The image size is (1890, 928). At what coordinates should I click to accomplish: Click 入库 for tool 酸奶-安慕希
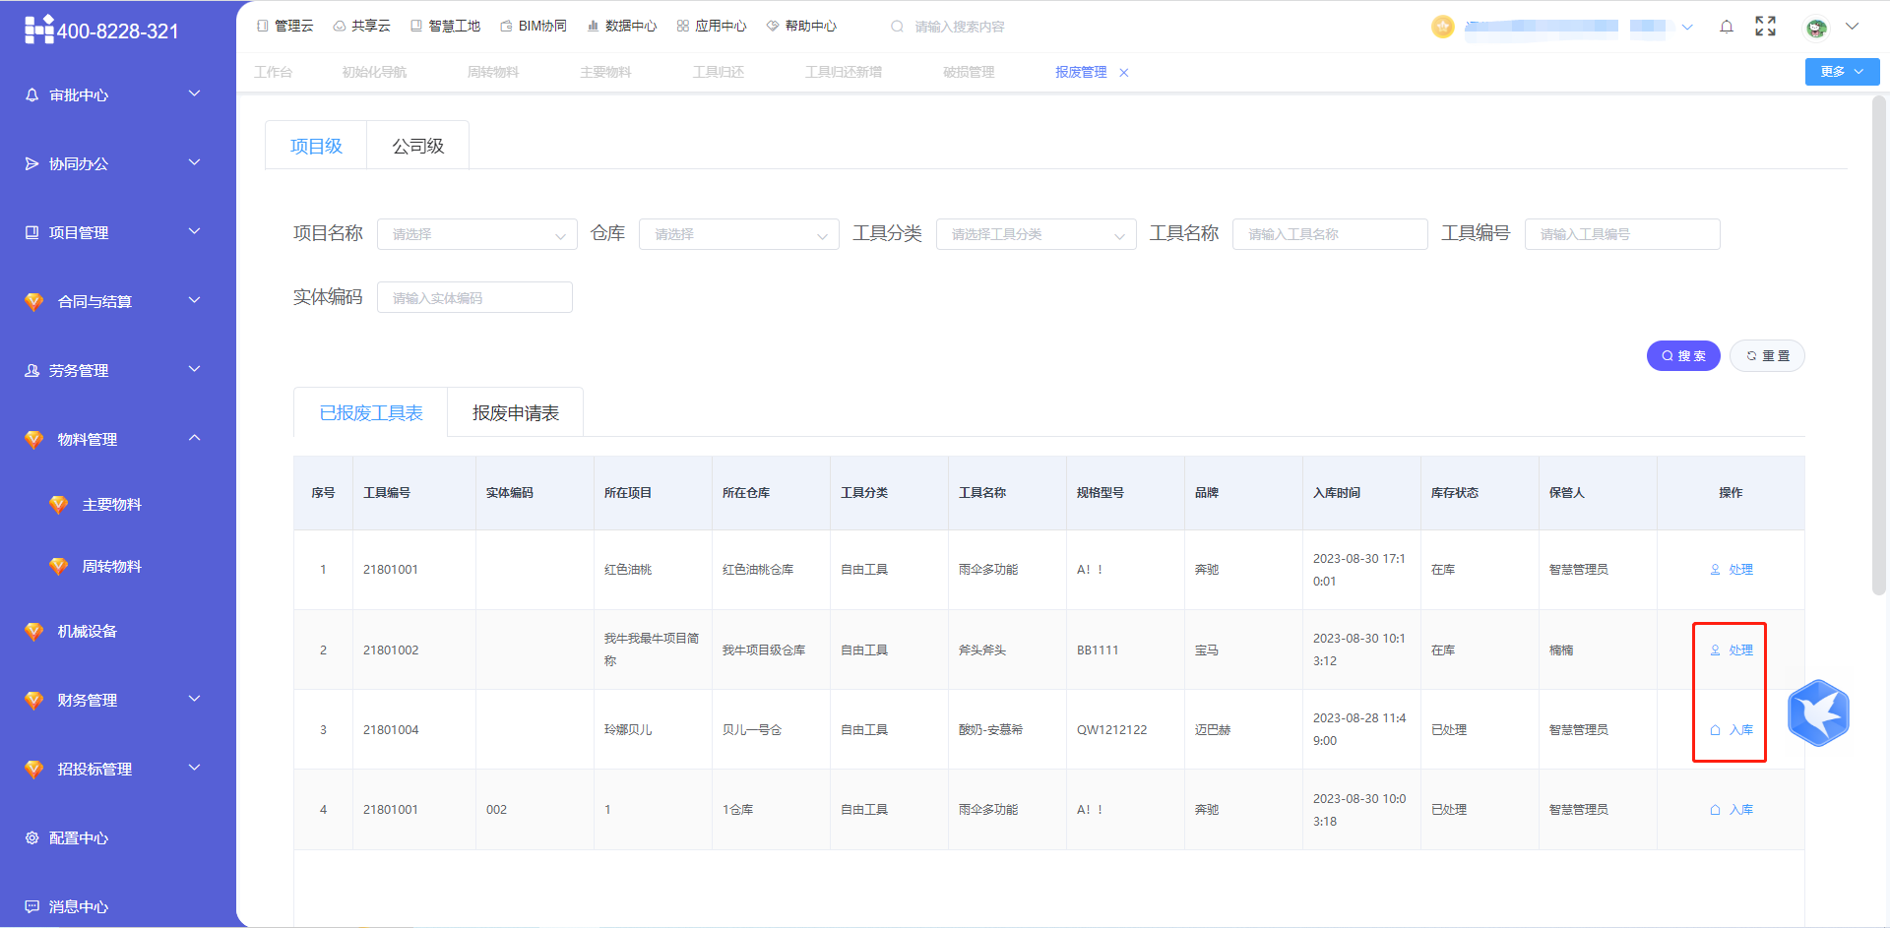pyautogui.click(x=1732, y=730)
